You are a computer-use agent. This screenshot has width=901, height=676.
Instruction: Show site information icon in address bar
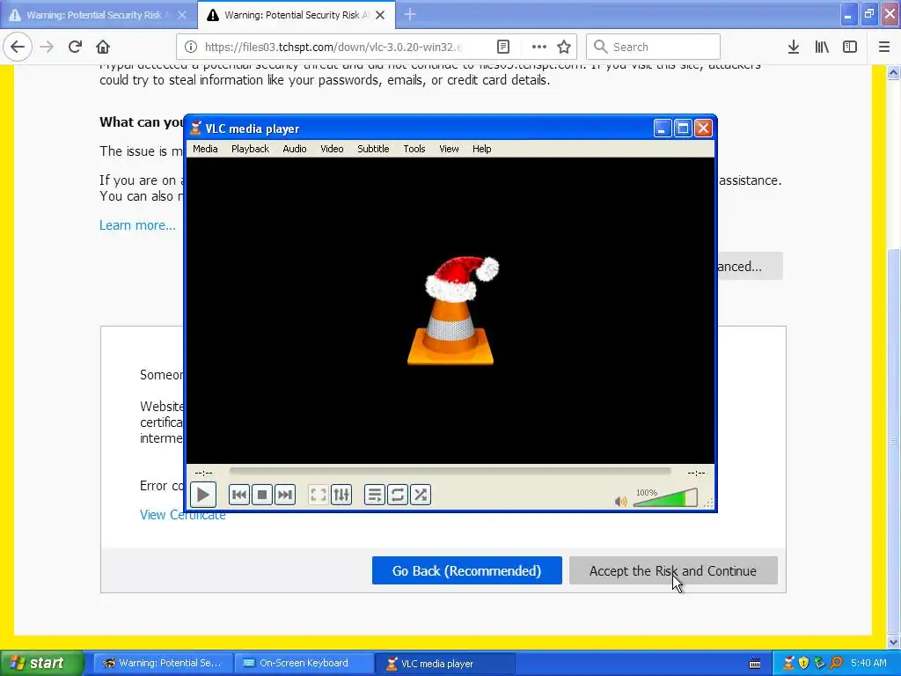(x=191, y=47)
